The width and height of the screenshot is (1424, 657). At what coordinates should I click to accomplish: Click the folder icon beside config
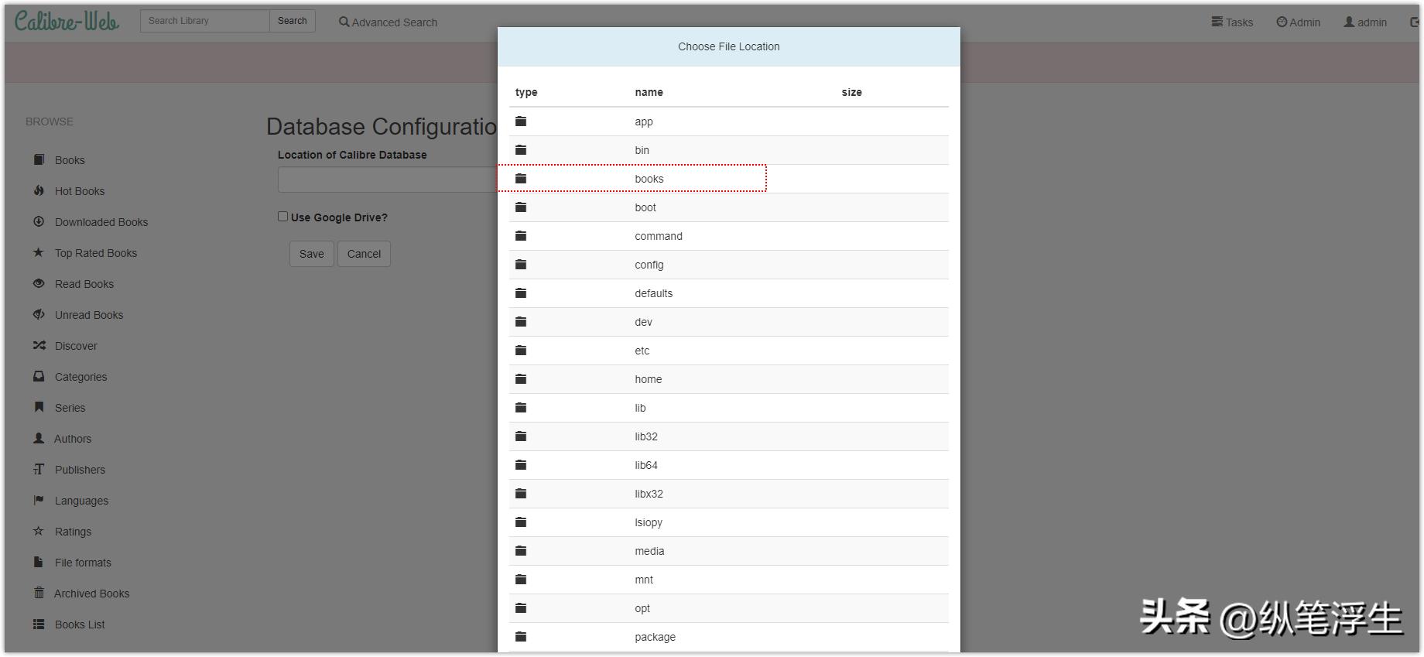point(521,265)
